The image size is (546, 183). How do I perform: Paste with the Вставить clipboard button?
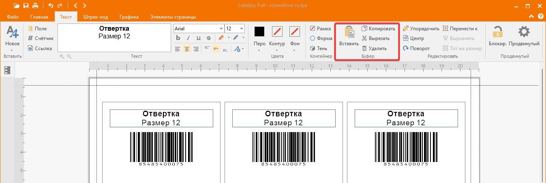[349, 36]
